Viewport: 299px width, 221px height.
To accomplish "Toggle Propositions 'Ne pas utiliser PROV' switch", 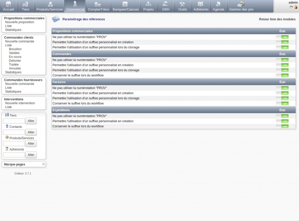I will coord(282,37).
